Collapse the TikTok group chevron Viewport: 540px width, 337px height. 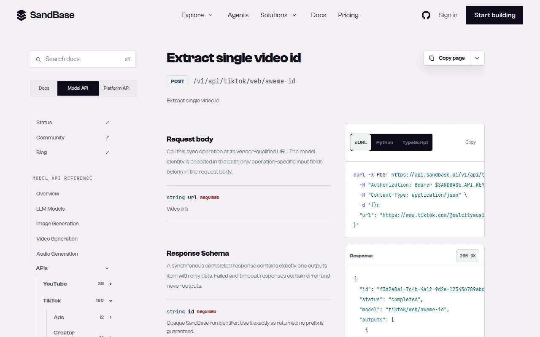point(111,301)
